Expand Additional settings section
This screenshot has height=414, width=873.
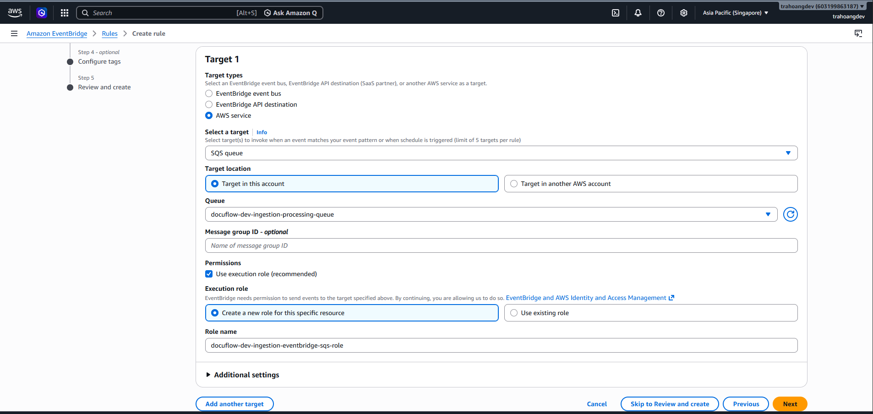tap(242, 375)
